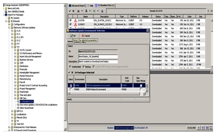Toggle the checkbox for package JL10423

(x=70, y=24)
